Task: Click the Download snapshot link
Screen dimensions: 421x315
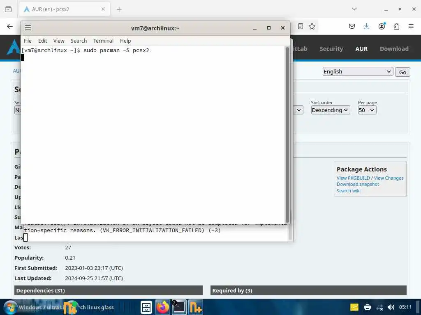Action: [358, 184]
